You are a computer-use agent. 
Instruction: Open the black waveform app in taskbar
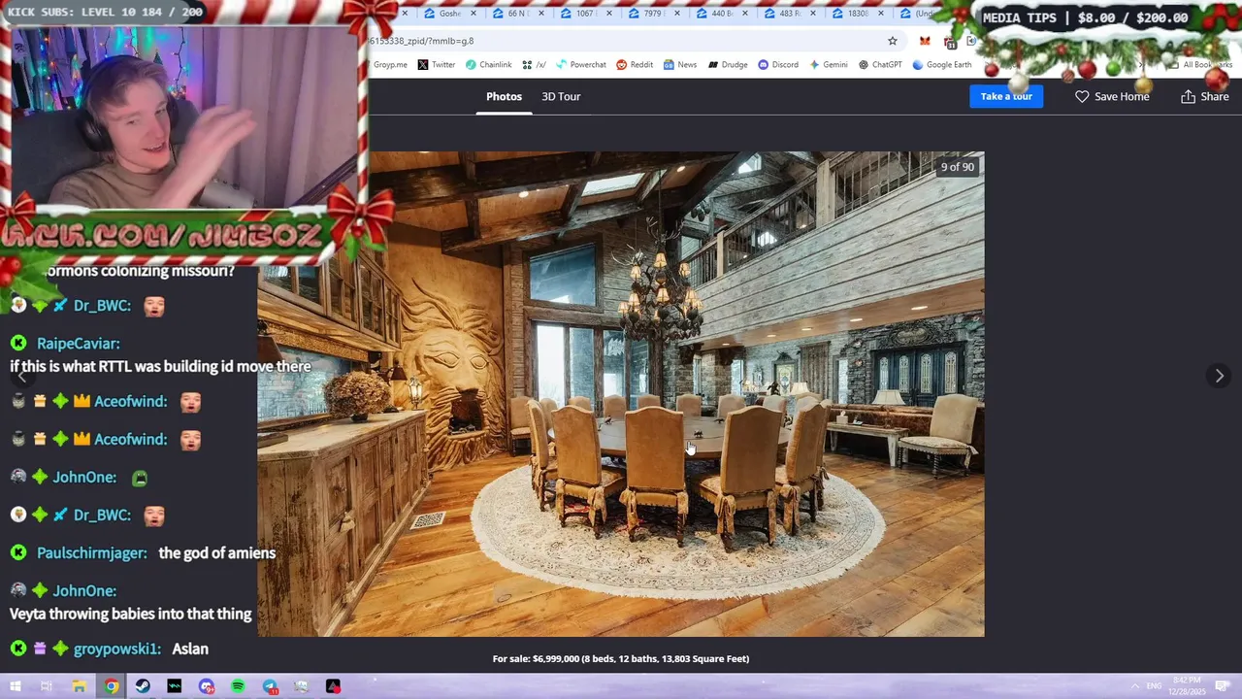click(x=175, y=686)
